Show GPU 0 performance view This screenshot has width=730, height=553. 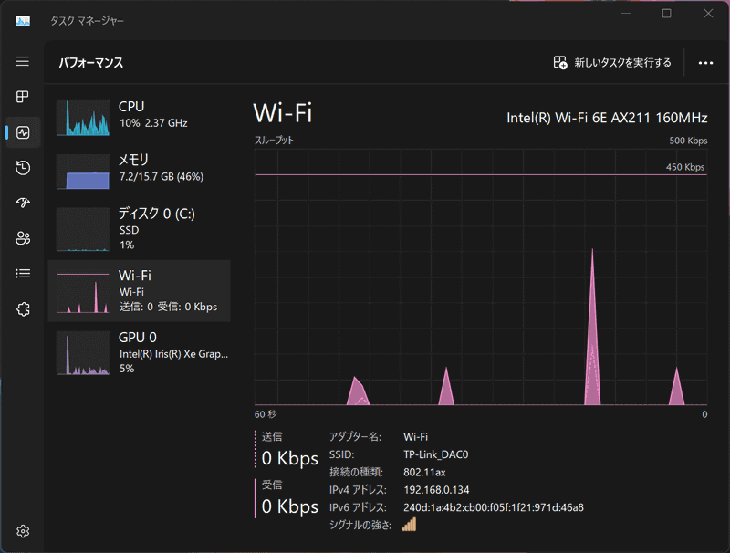(x=139, y=352)
